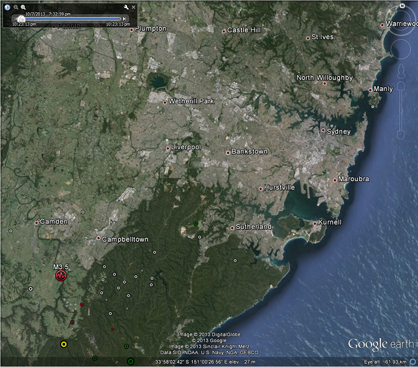Select the Campbelltown place label
Image resolution: width=418 pixels, height=367 pixels.
(125, 240)
